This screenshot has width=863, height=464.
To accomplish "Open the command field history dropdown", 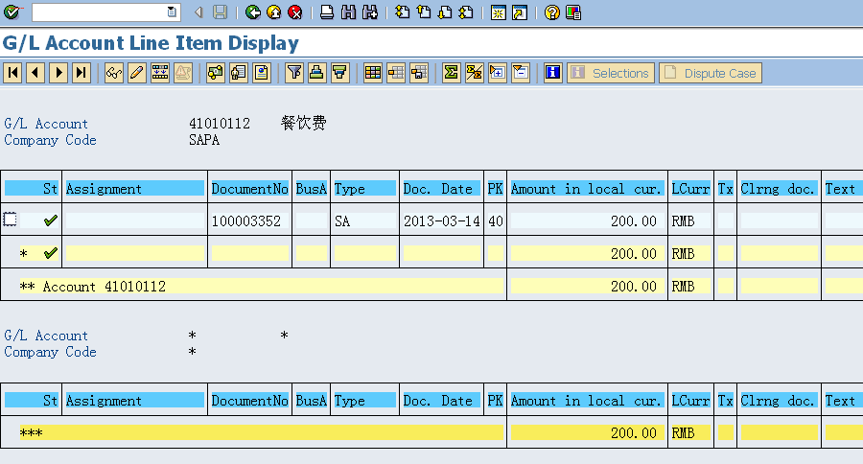I will [x=173, y=12].
